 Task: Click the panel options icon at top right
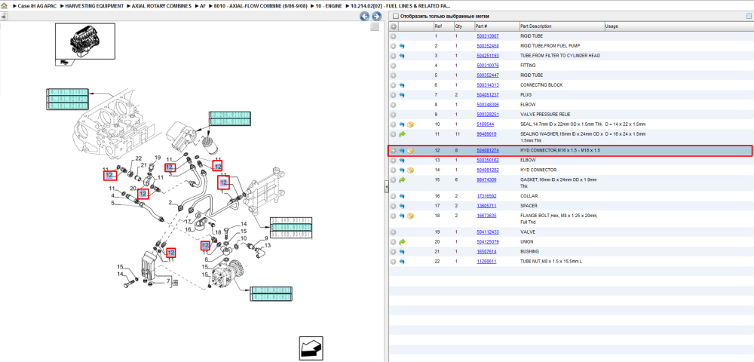(748, 16)
